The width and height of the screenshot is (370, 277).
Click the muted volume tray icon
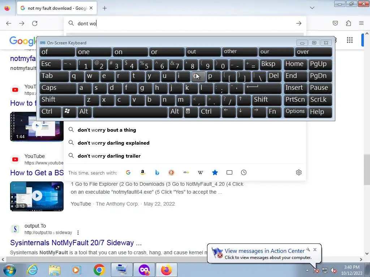(x=334, y=271)
